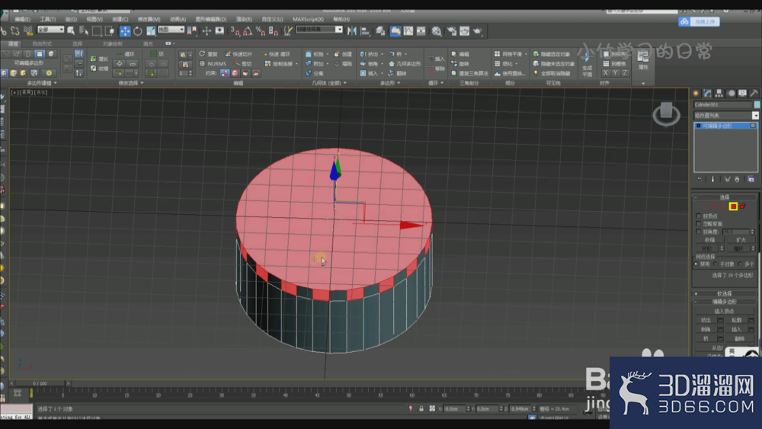Open the 修改器(M) menu
762x429 pixels.
[149, 19]
